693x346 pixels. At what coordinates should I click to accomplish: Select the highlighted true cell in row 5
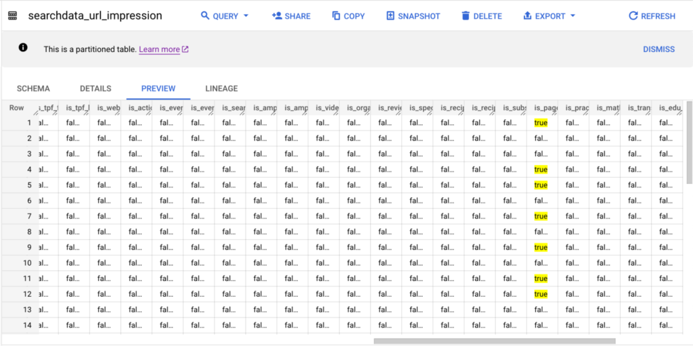click(x=541, y=185)
